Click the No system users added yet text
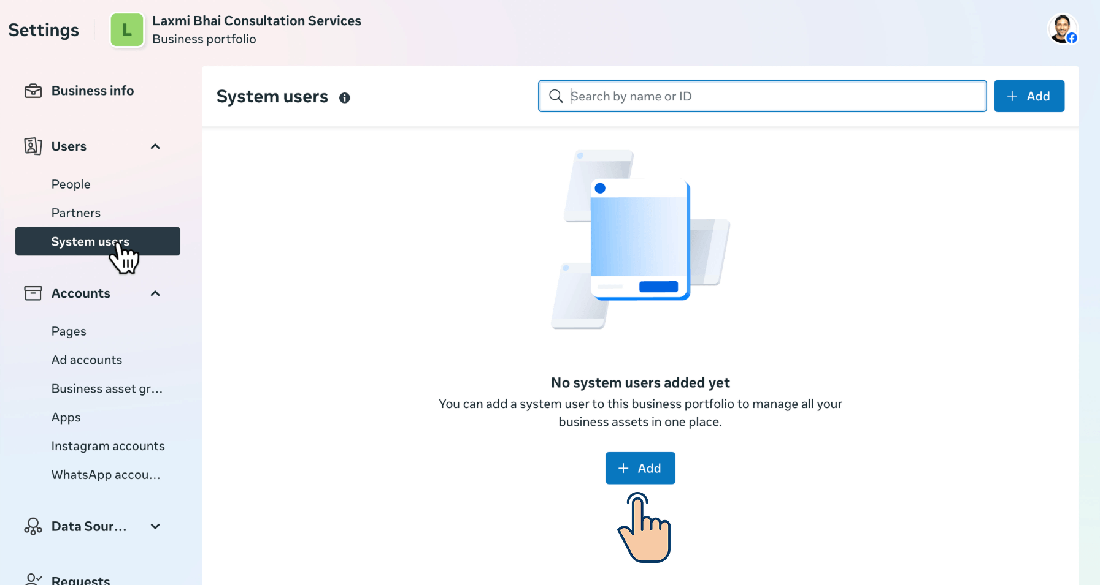 [x=640, y=383]
